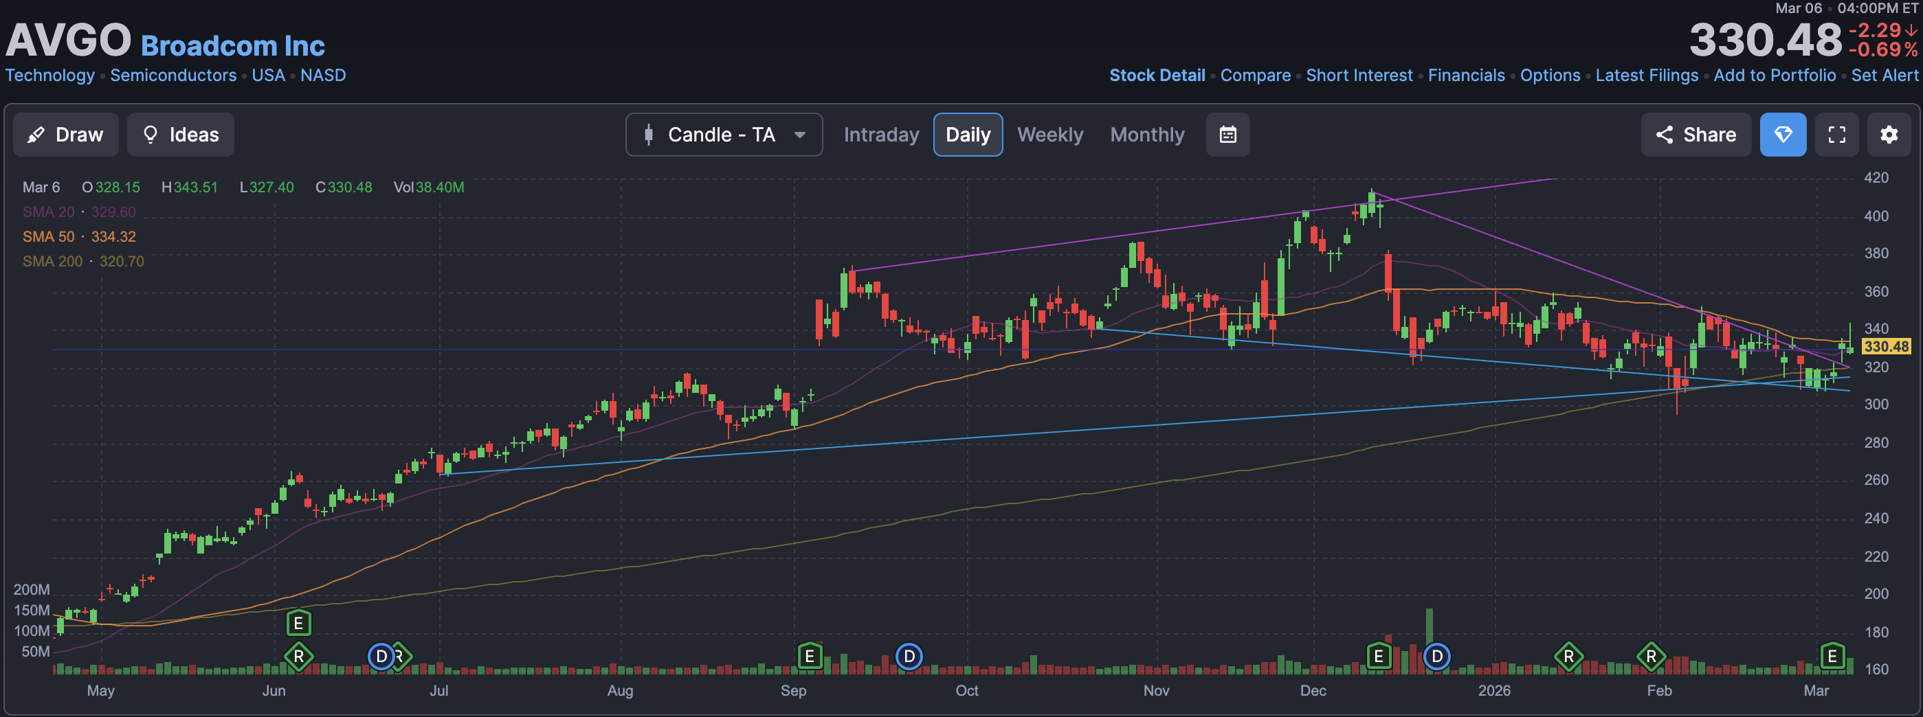Open the USA country link
The width and height of the screenshot is (1923, 717).
tap(269, 76)
